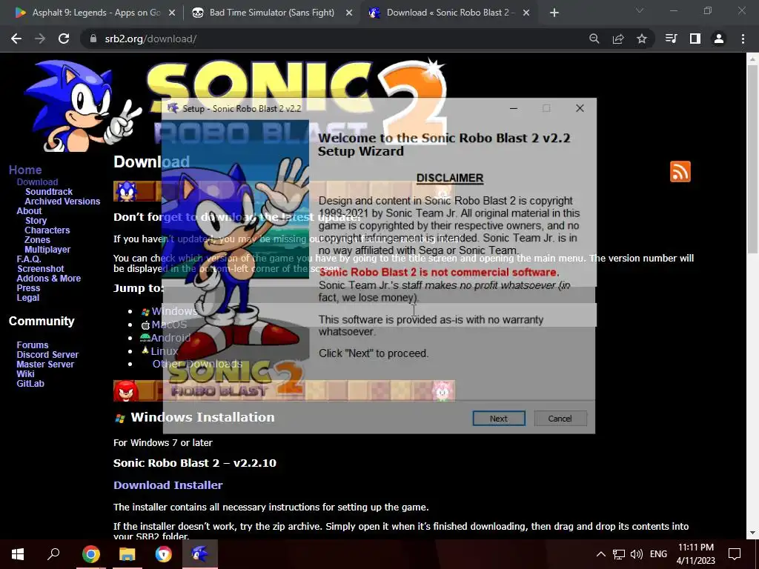The image size is (759, 569).
Task: Show hidden system tray icons
Action: (600, 554)
